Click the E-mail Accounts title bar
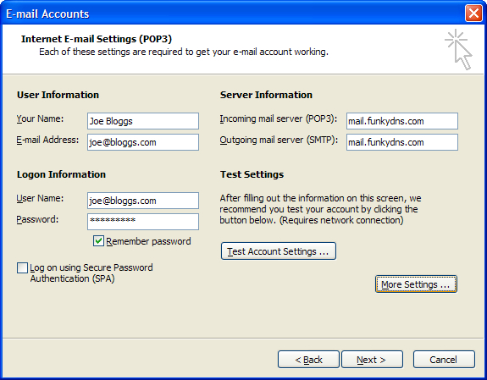487x380 pixels. point(233,14)
